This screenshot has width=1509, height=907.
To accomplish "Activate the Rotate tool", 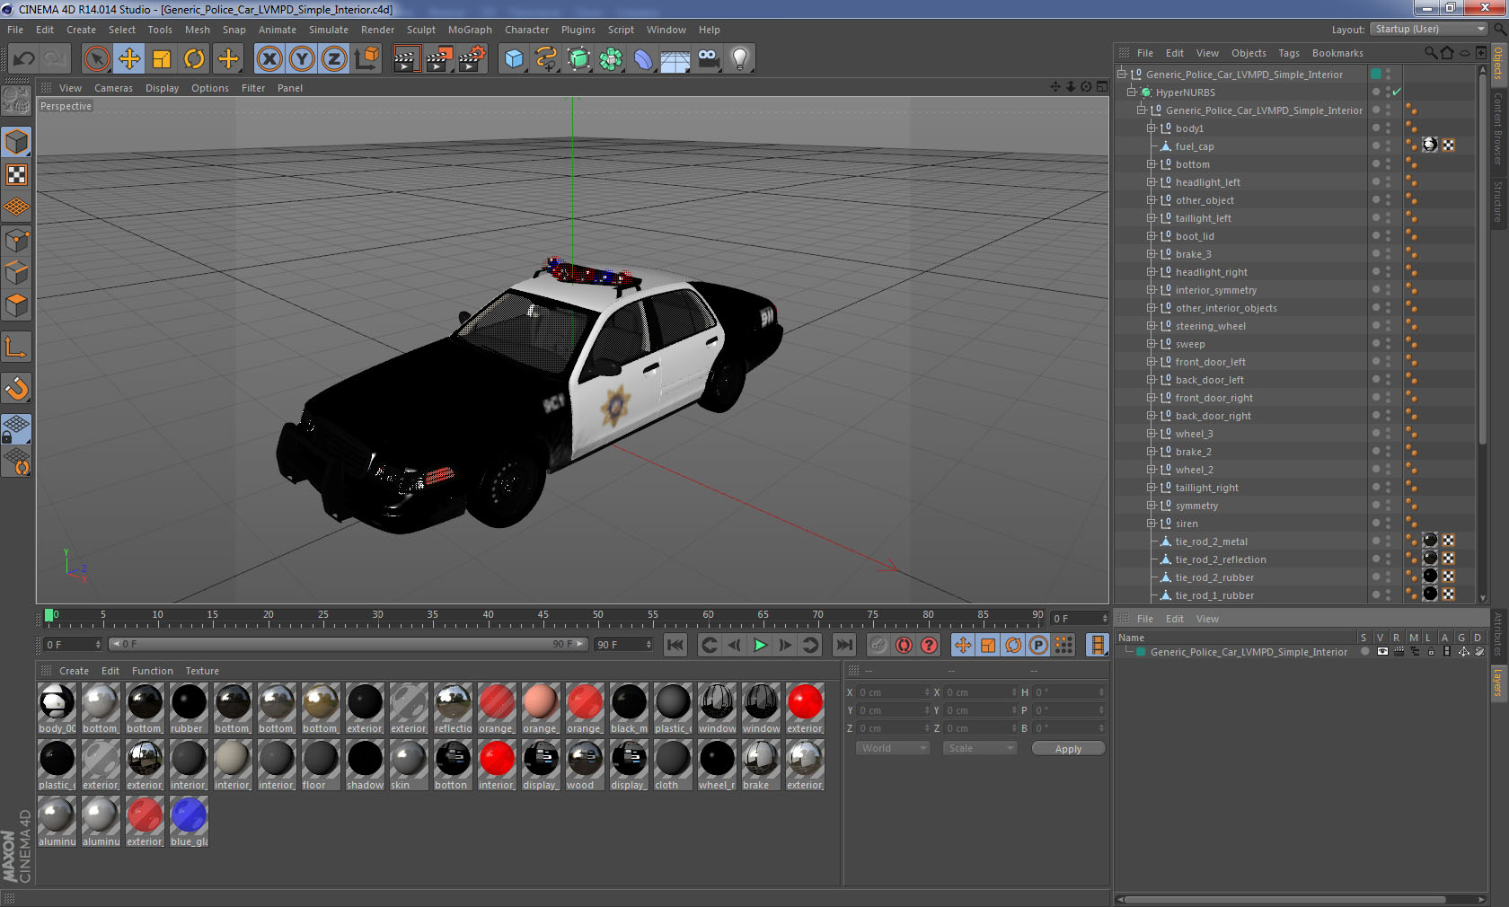I will 194,59.
